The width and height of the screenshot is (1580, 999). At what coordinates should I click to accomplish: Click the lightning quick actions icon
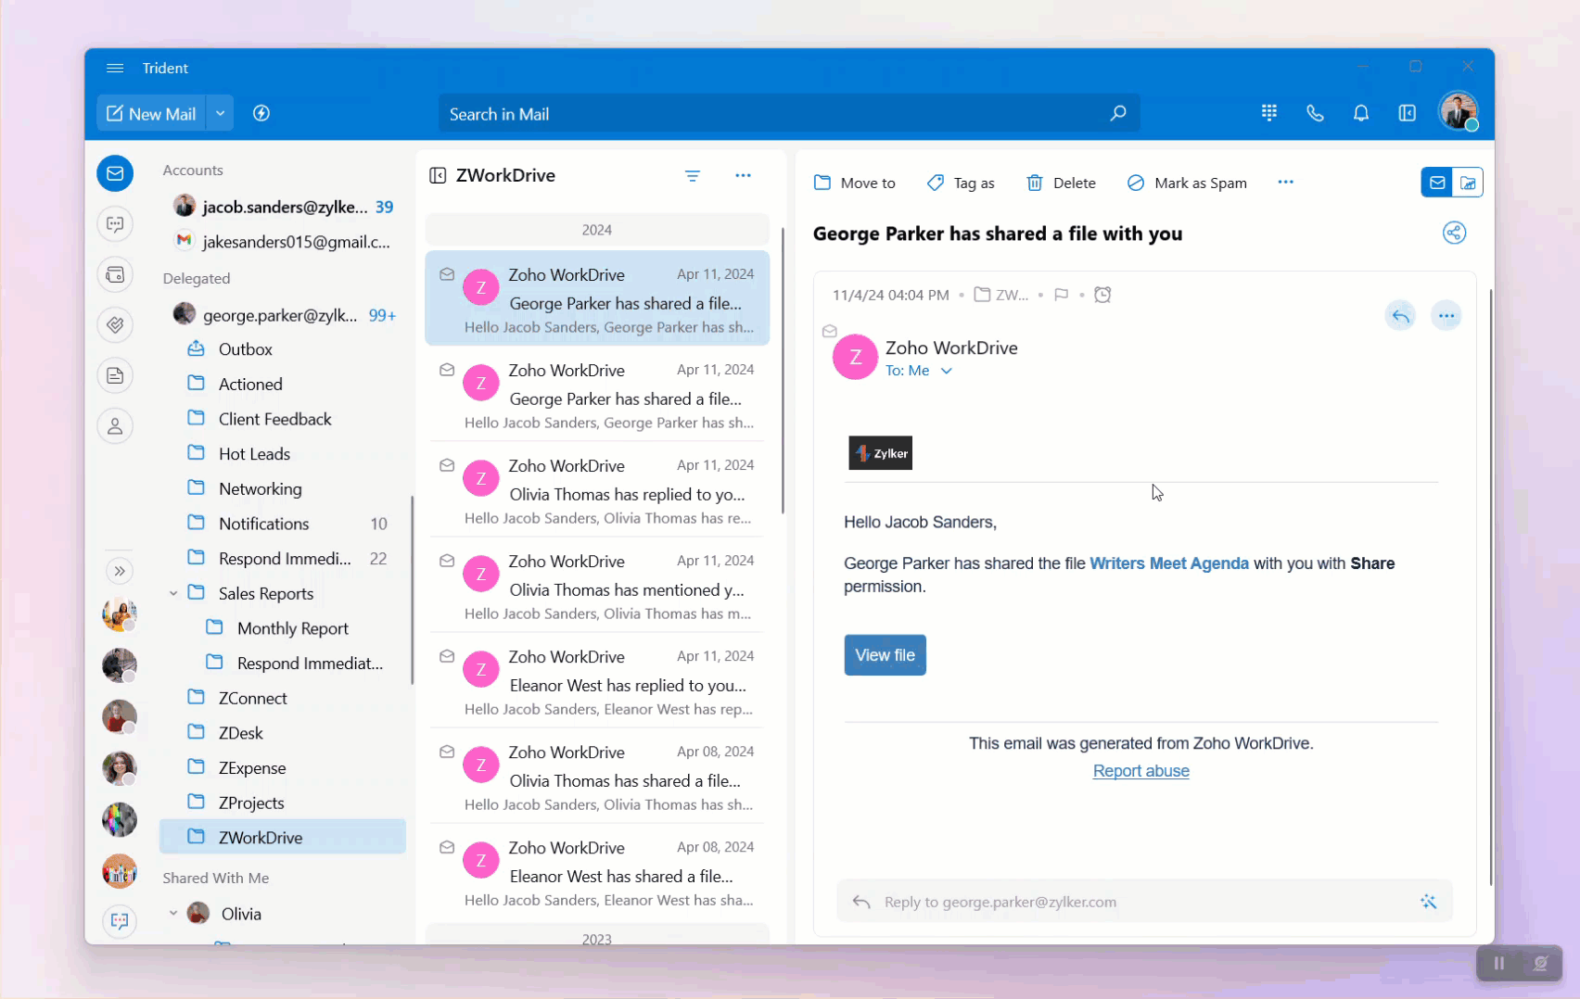(x=261, y=113)
